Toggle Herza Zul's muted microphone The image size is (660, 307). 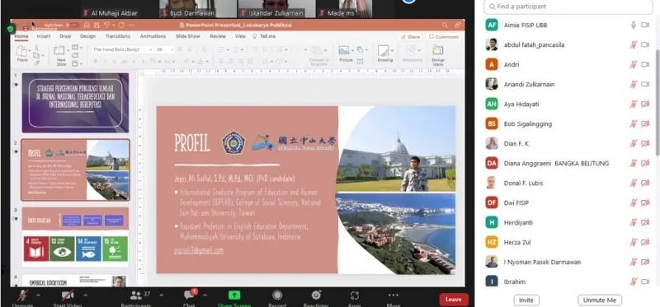[x=633, y=242]
